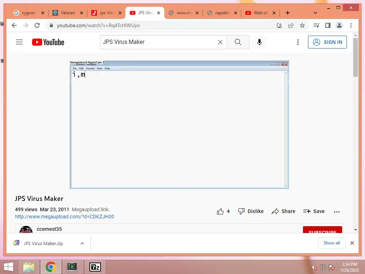Click the page scrollbar down arrow

[355, 230]
